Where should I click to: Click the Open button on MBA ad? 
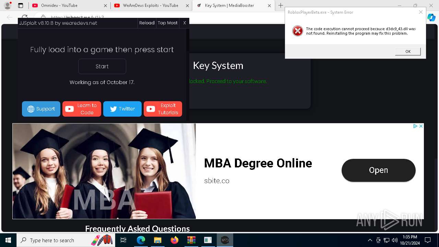coord(379,170)
